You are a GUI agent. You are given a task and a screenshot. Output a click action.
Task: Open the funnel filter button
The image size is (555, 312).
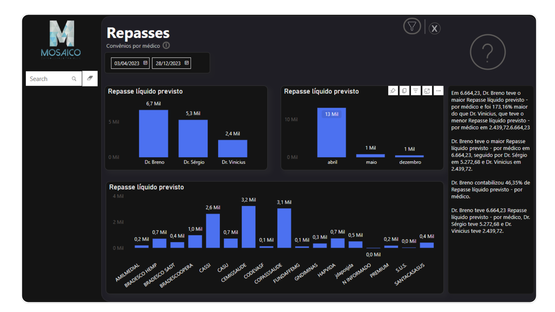412,26
